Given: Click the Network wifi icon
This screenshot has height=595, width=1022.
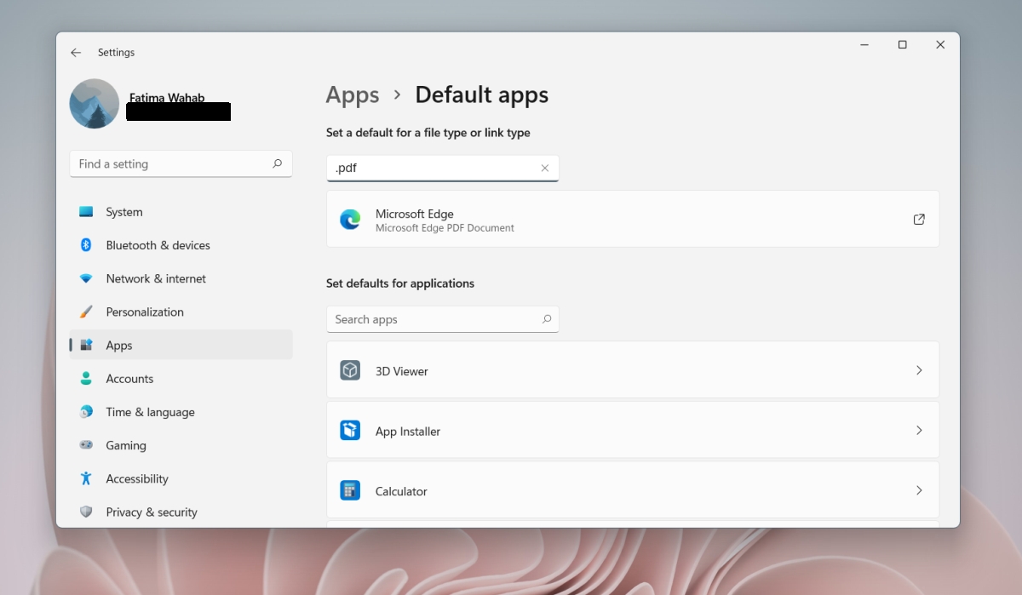Looking at the screenshot, I should (86, 278).
